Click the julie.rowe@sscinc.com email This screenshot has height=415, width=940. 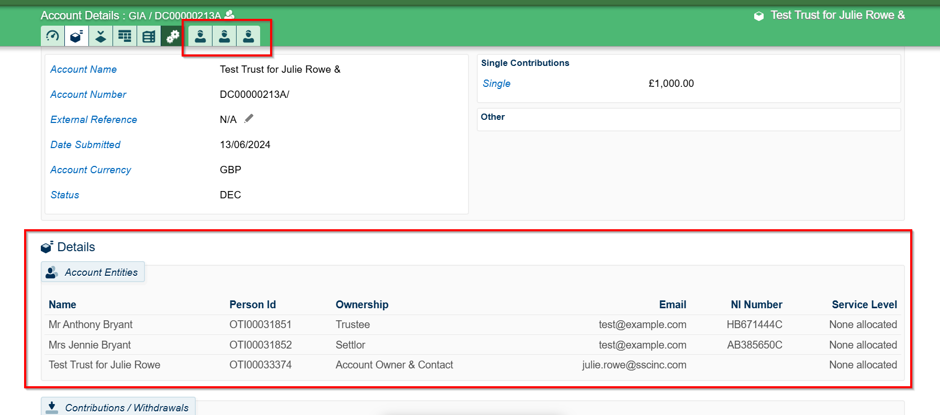pos(634,365)
